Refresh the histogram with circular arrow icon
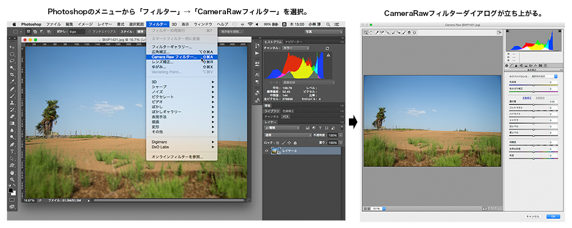Image resolution: width=572 pixels, height=228 pixels. (327, 48)
